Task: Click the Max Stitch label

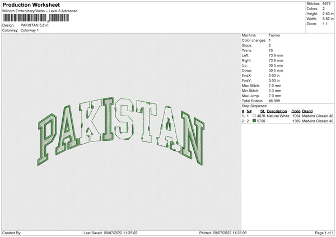Action: [x=250, y=86]
